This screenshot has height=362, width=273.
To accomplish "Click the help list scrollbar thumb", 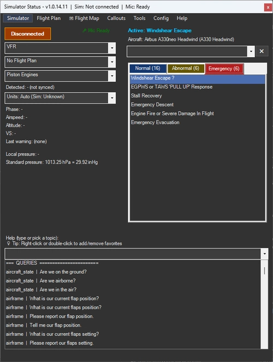I will tap(264, 270).
